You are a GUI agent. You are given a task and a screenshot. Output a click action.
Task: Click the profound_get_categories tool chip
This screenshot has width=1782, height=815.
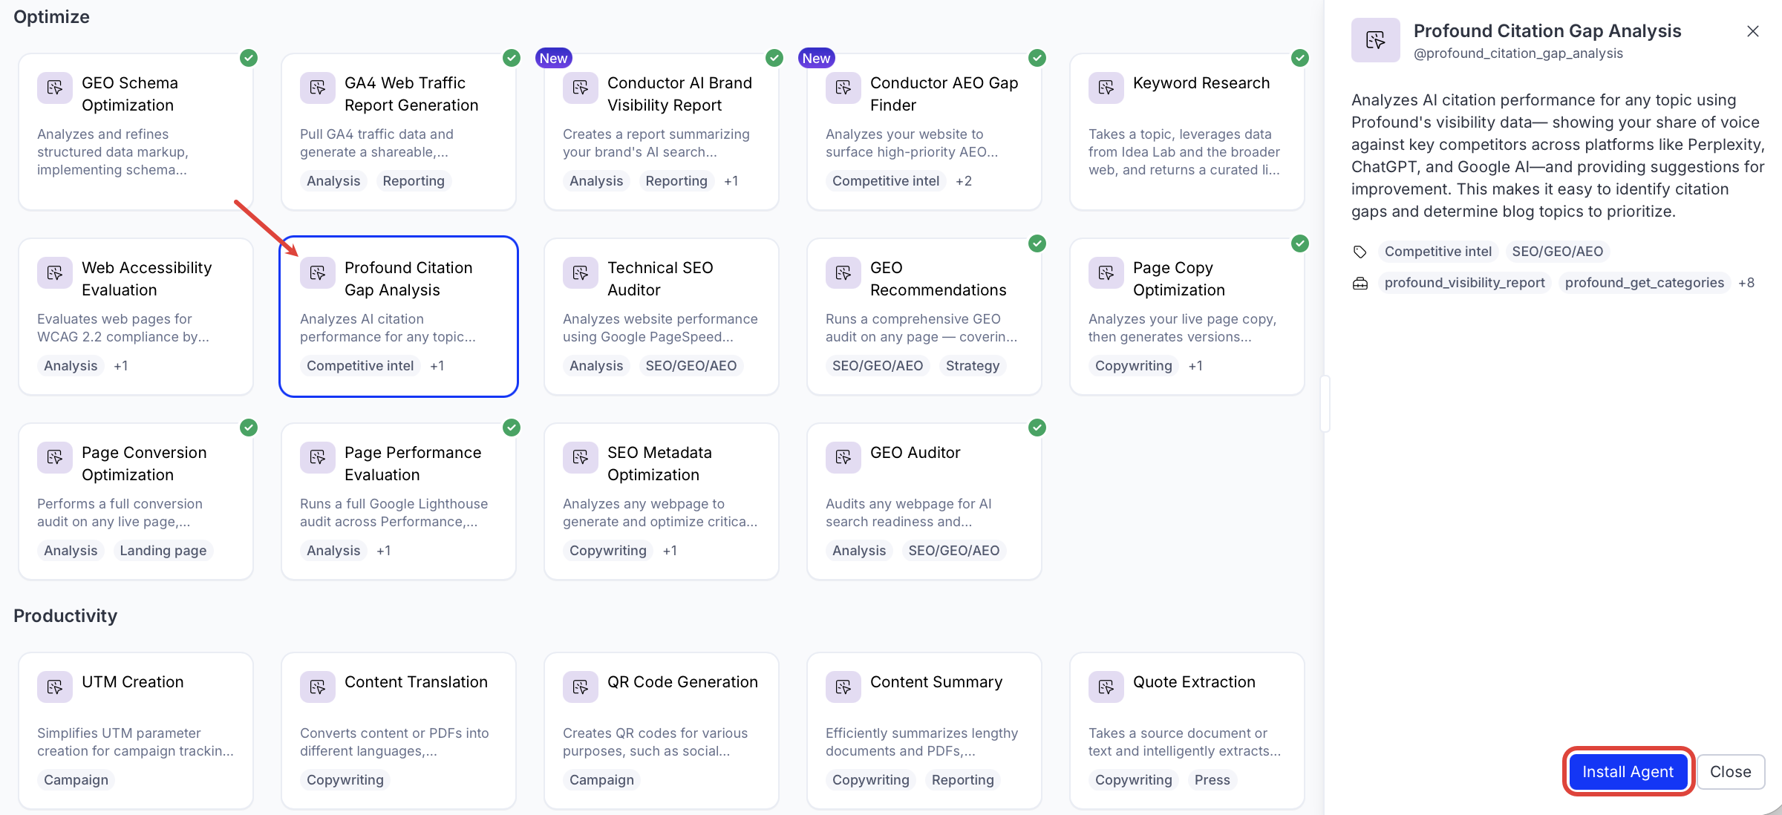click(1644, 283)
